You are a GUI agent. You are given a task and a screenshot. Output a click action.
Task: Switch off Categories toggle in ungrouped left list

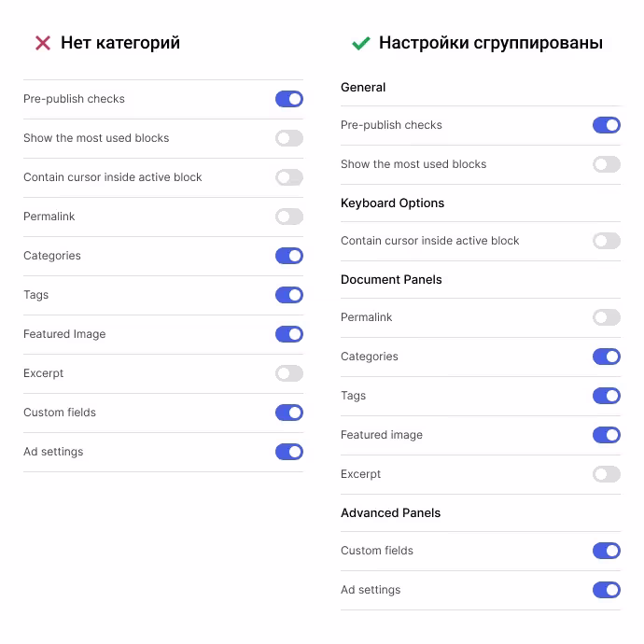point(289,256)
